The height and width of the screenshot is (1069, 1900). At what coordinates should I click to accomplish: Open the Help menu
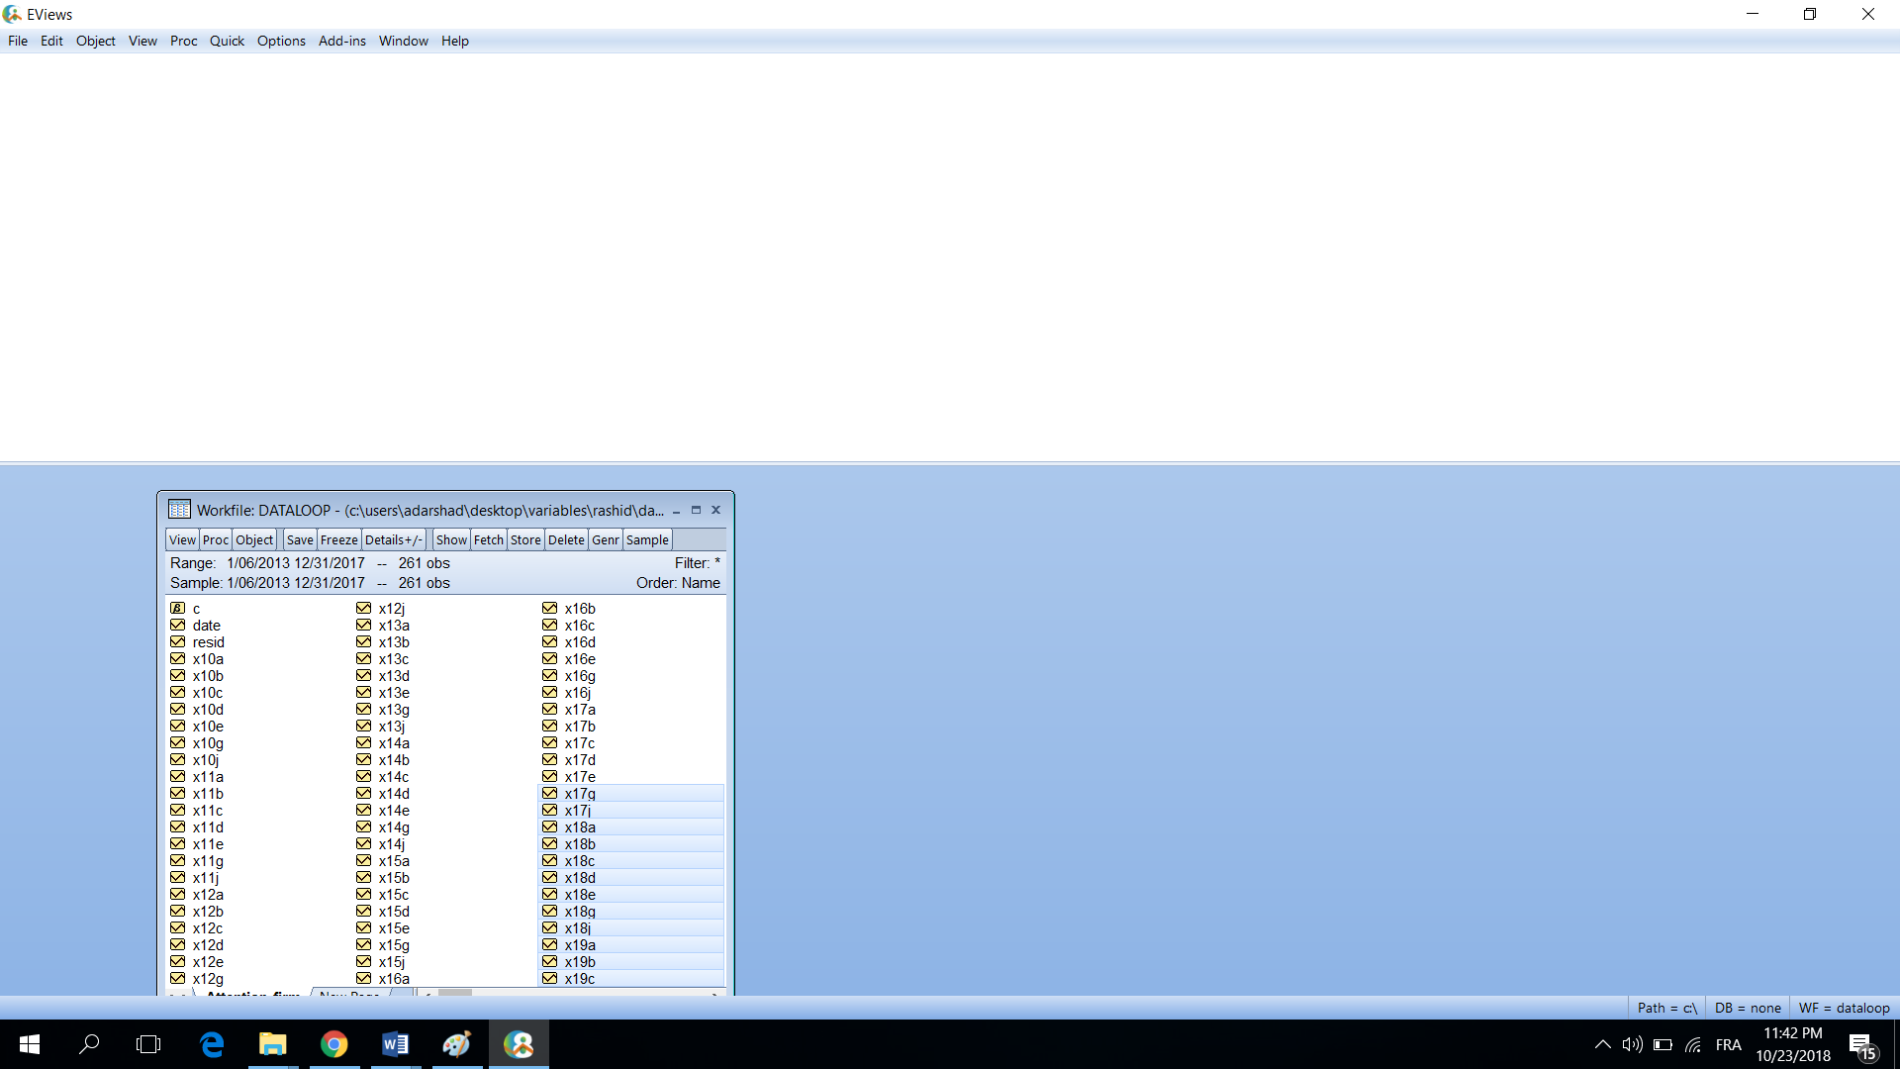pos(455,41)
